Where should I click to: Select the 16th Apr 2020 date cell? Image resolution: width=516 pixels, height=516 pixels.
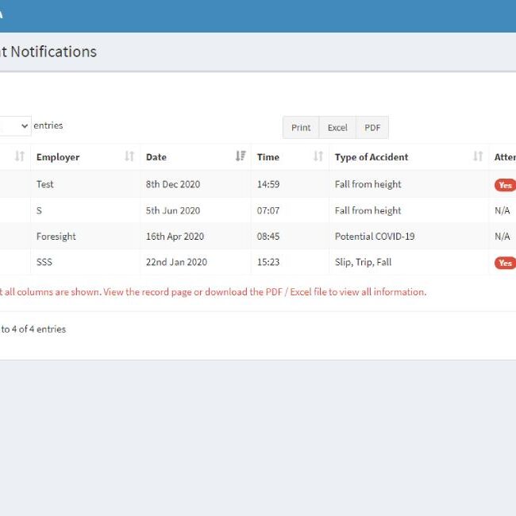tap(175, 237)
